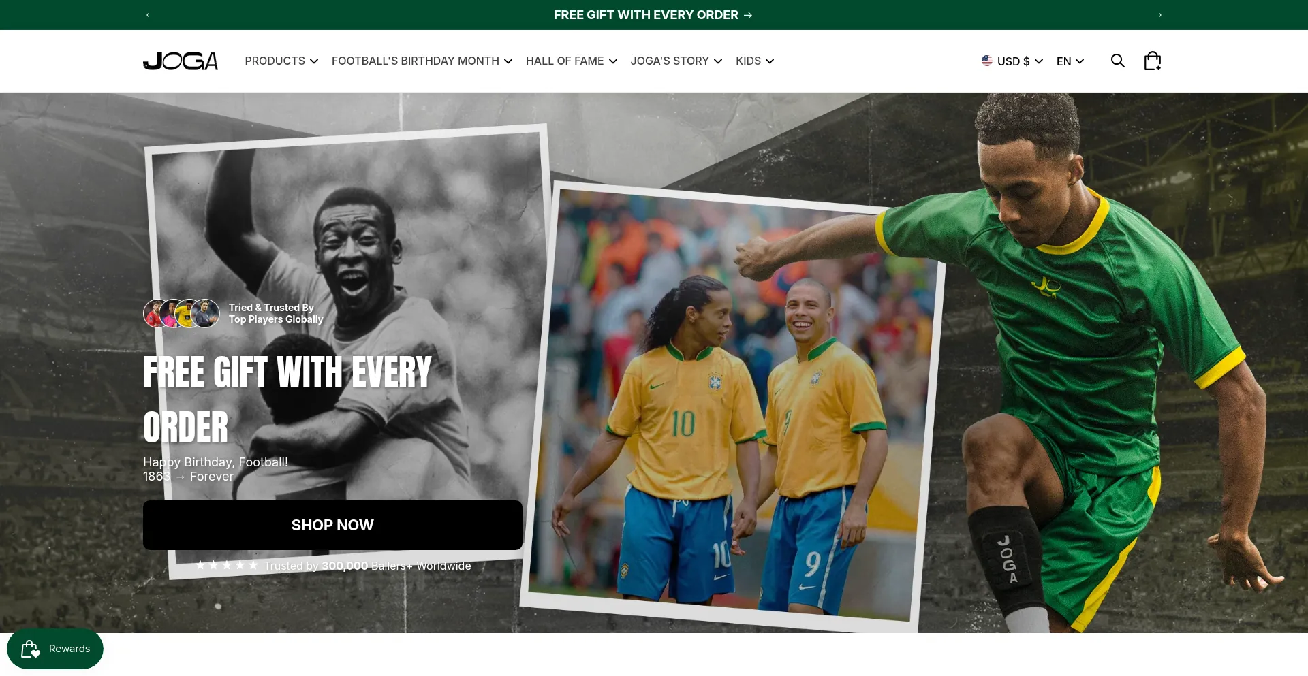1308x676 pixels.
Task: Open the search icon in header
Action: point(1117,61)
